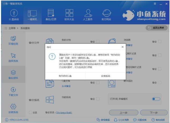This screenshot has height=123, width=170.
Task: Tick the 全选 select-all checkbox
Action: (x=30, y=113)
